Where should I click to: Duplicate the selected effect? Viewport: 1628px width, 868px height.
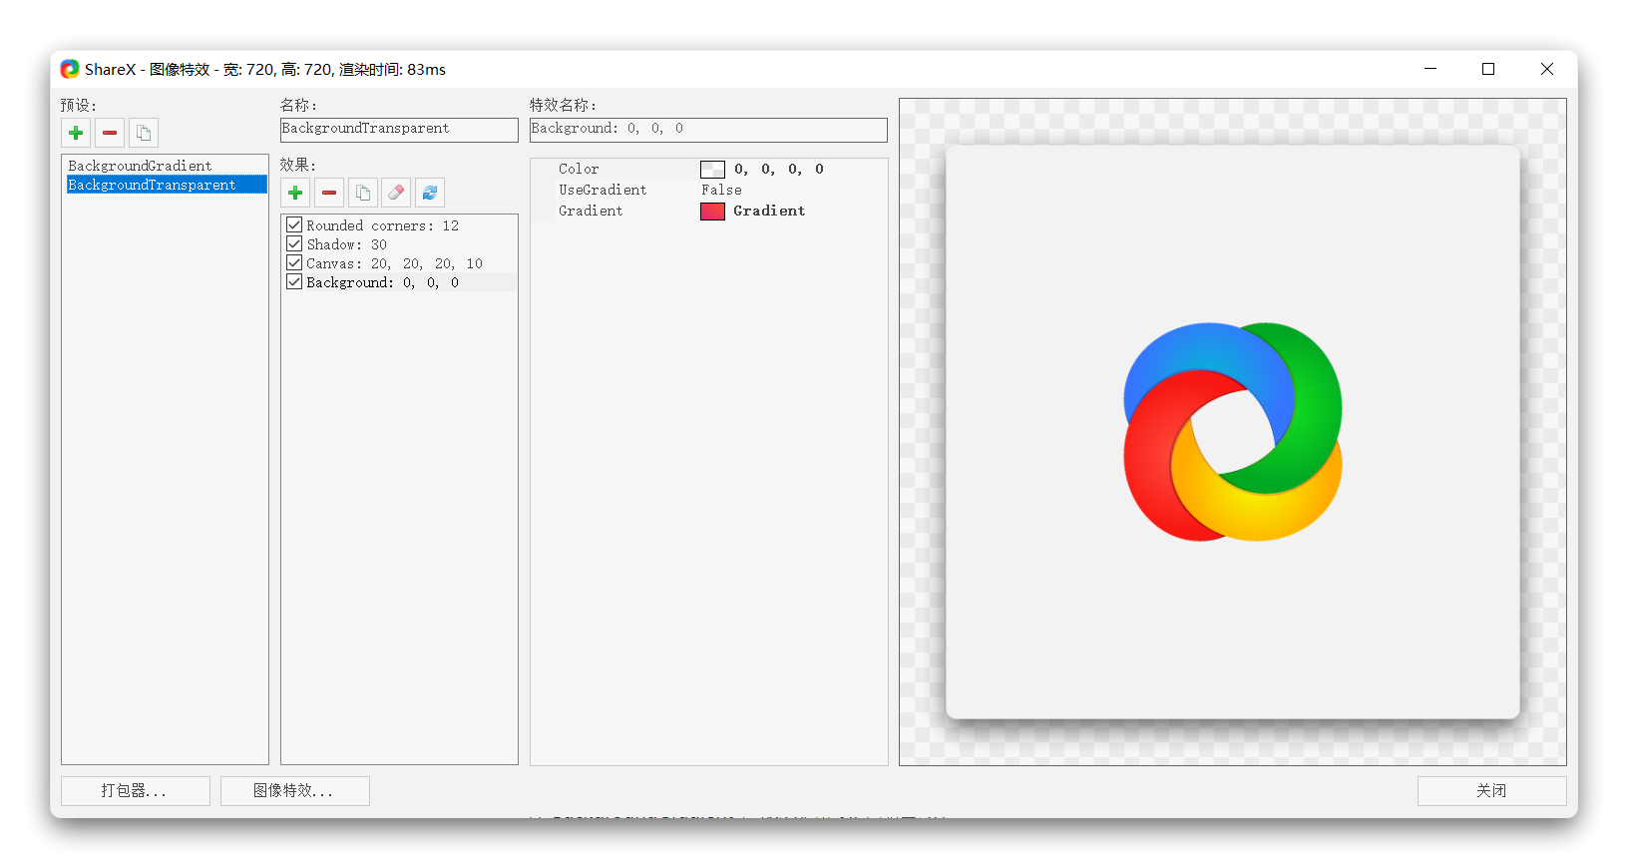(x=363, y=193)
